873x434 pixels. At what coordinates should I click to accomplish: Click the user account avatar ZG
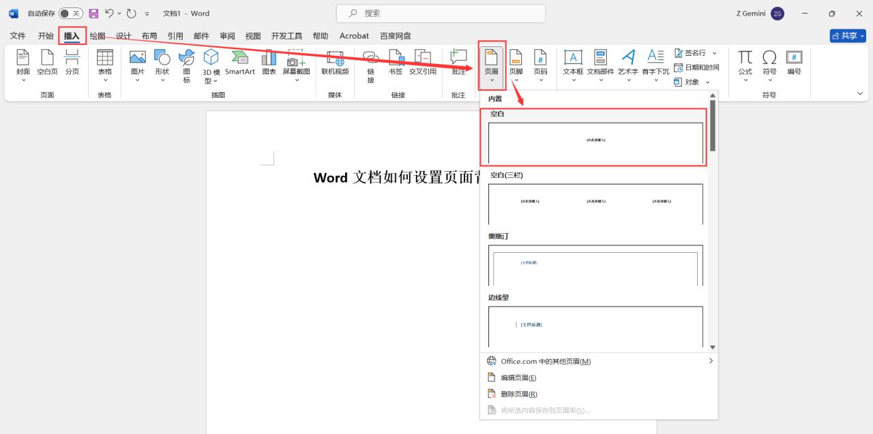point(778,14)
